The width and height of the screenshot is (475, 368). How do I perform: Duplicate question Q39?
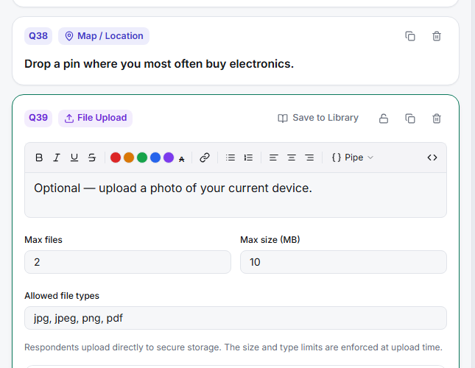[410, 118]
